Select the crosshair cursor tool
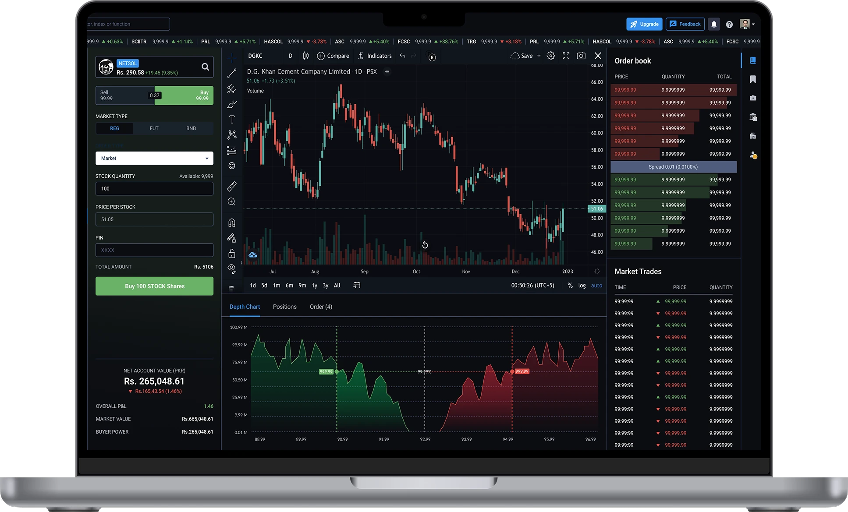848x512 pixels. point(232,57)
